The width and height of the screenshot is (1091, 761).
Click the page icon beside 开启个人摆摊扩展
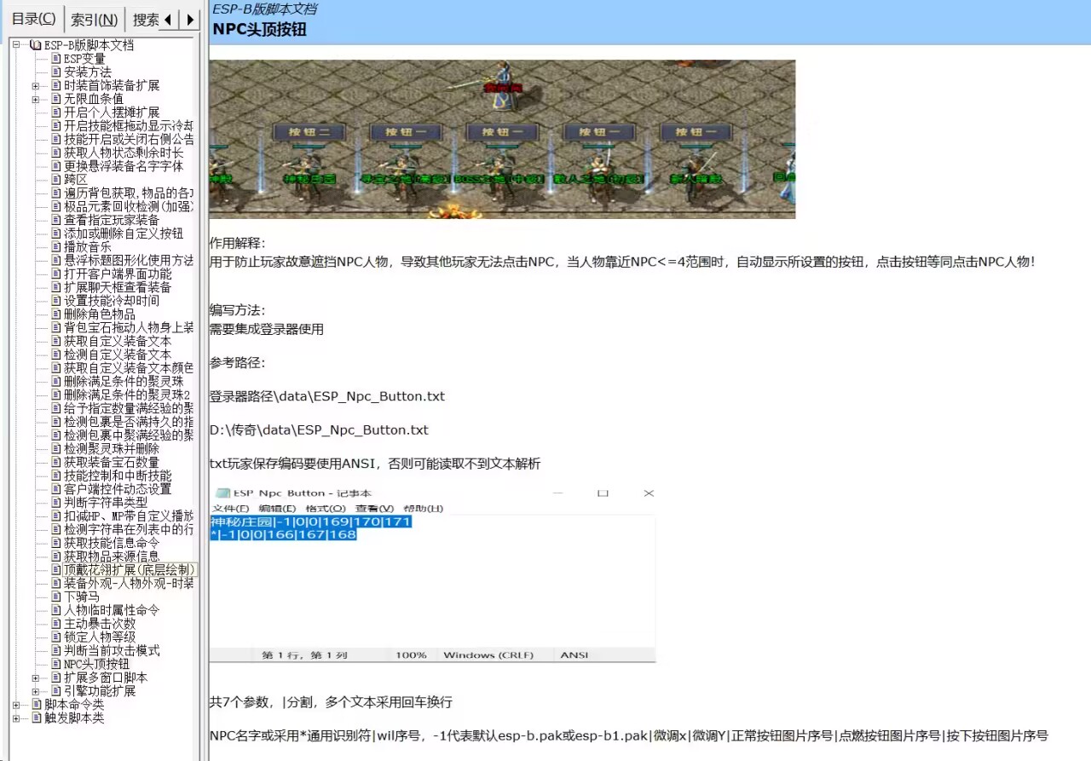click(x=55, y=112)
